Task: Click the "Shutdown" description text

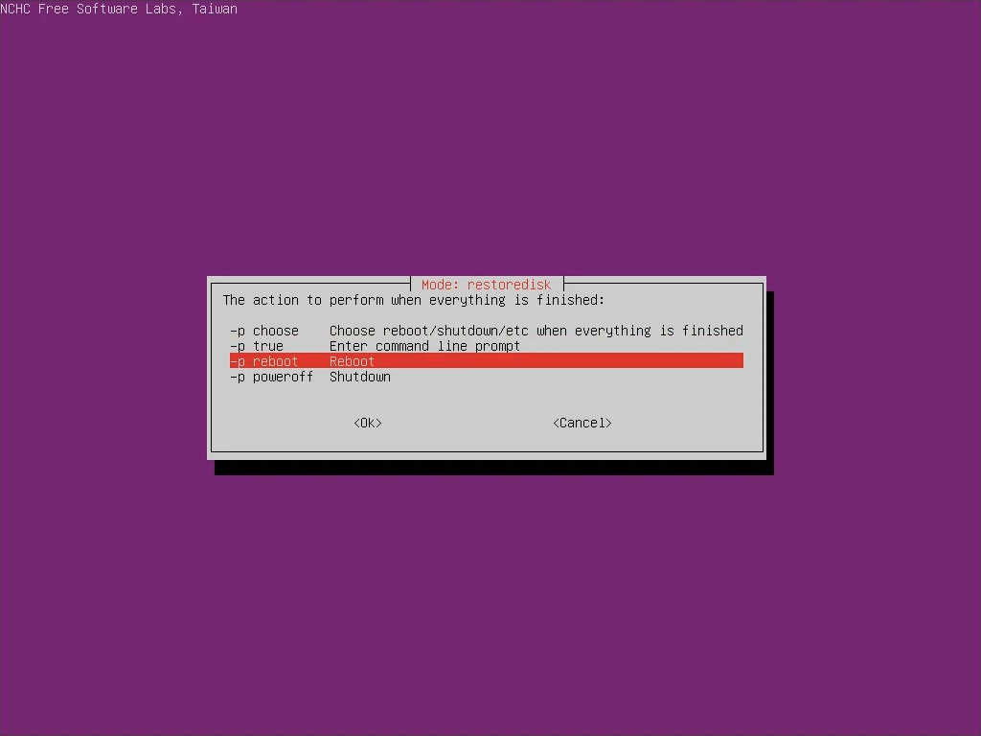Action: (x=359, y=377)
